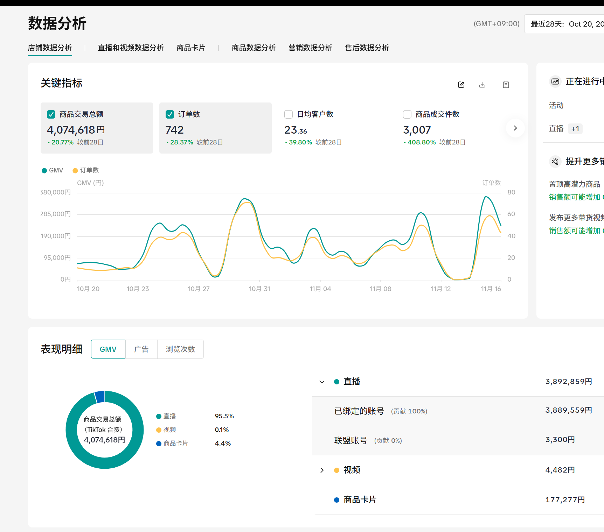Image resolution: width=604 pixels, height=532 pixels.
Task: Open the 直播和视频数据分析 tab
Action: pyautogui.click(x=130, y=48)
